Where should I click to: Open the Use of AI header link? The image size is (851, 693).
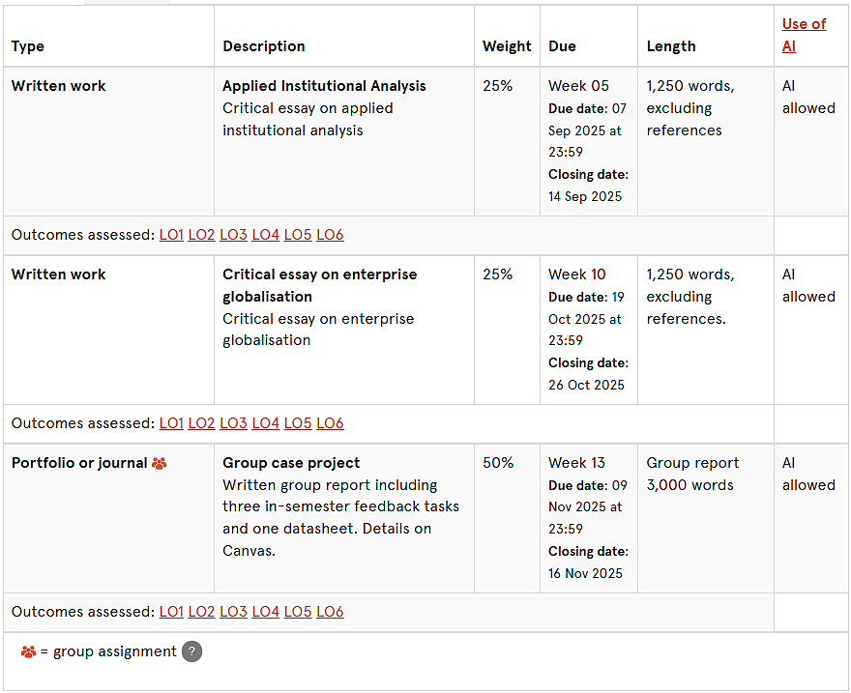tap(804, 35)
